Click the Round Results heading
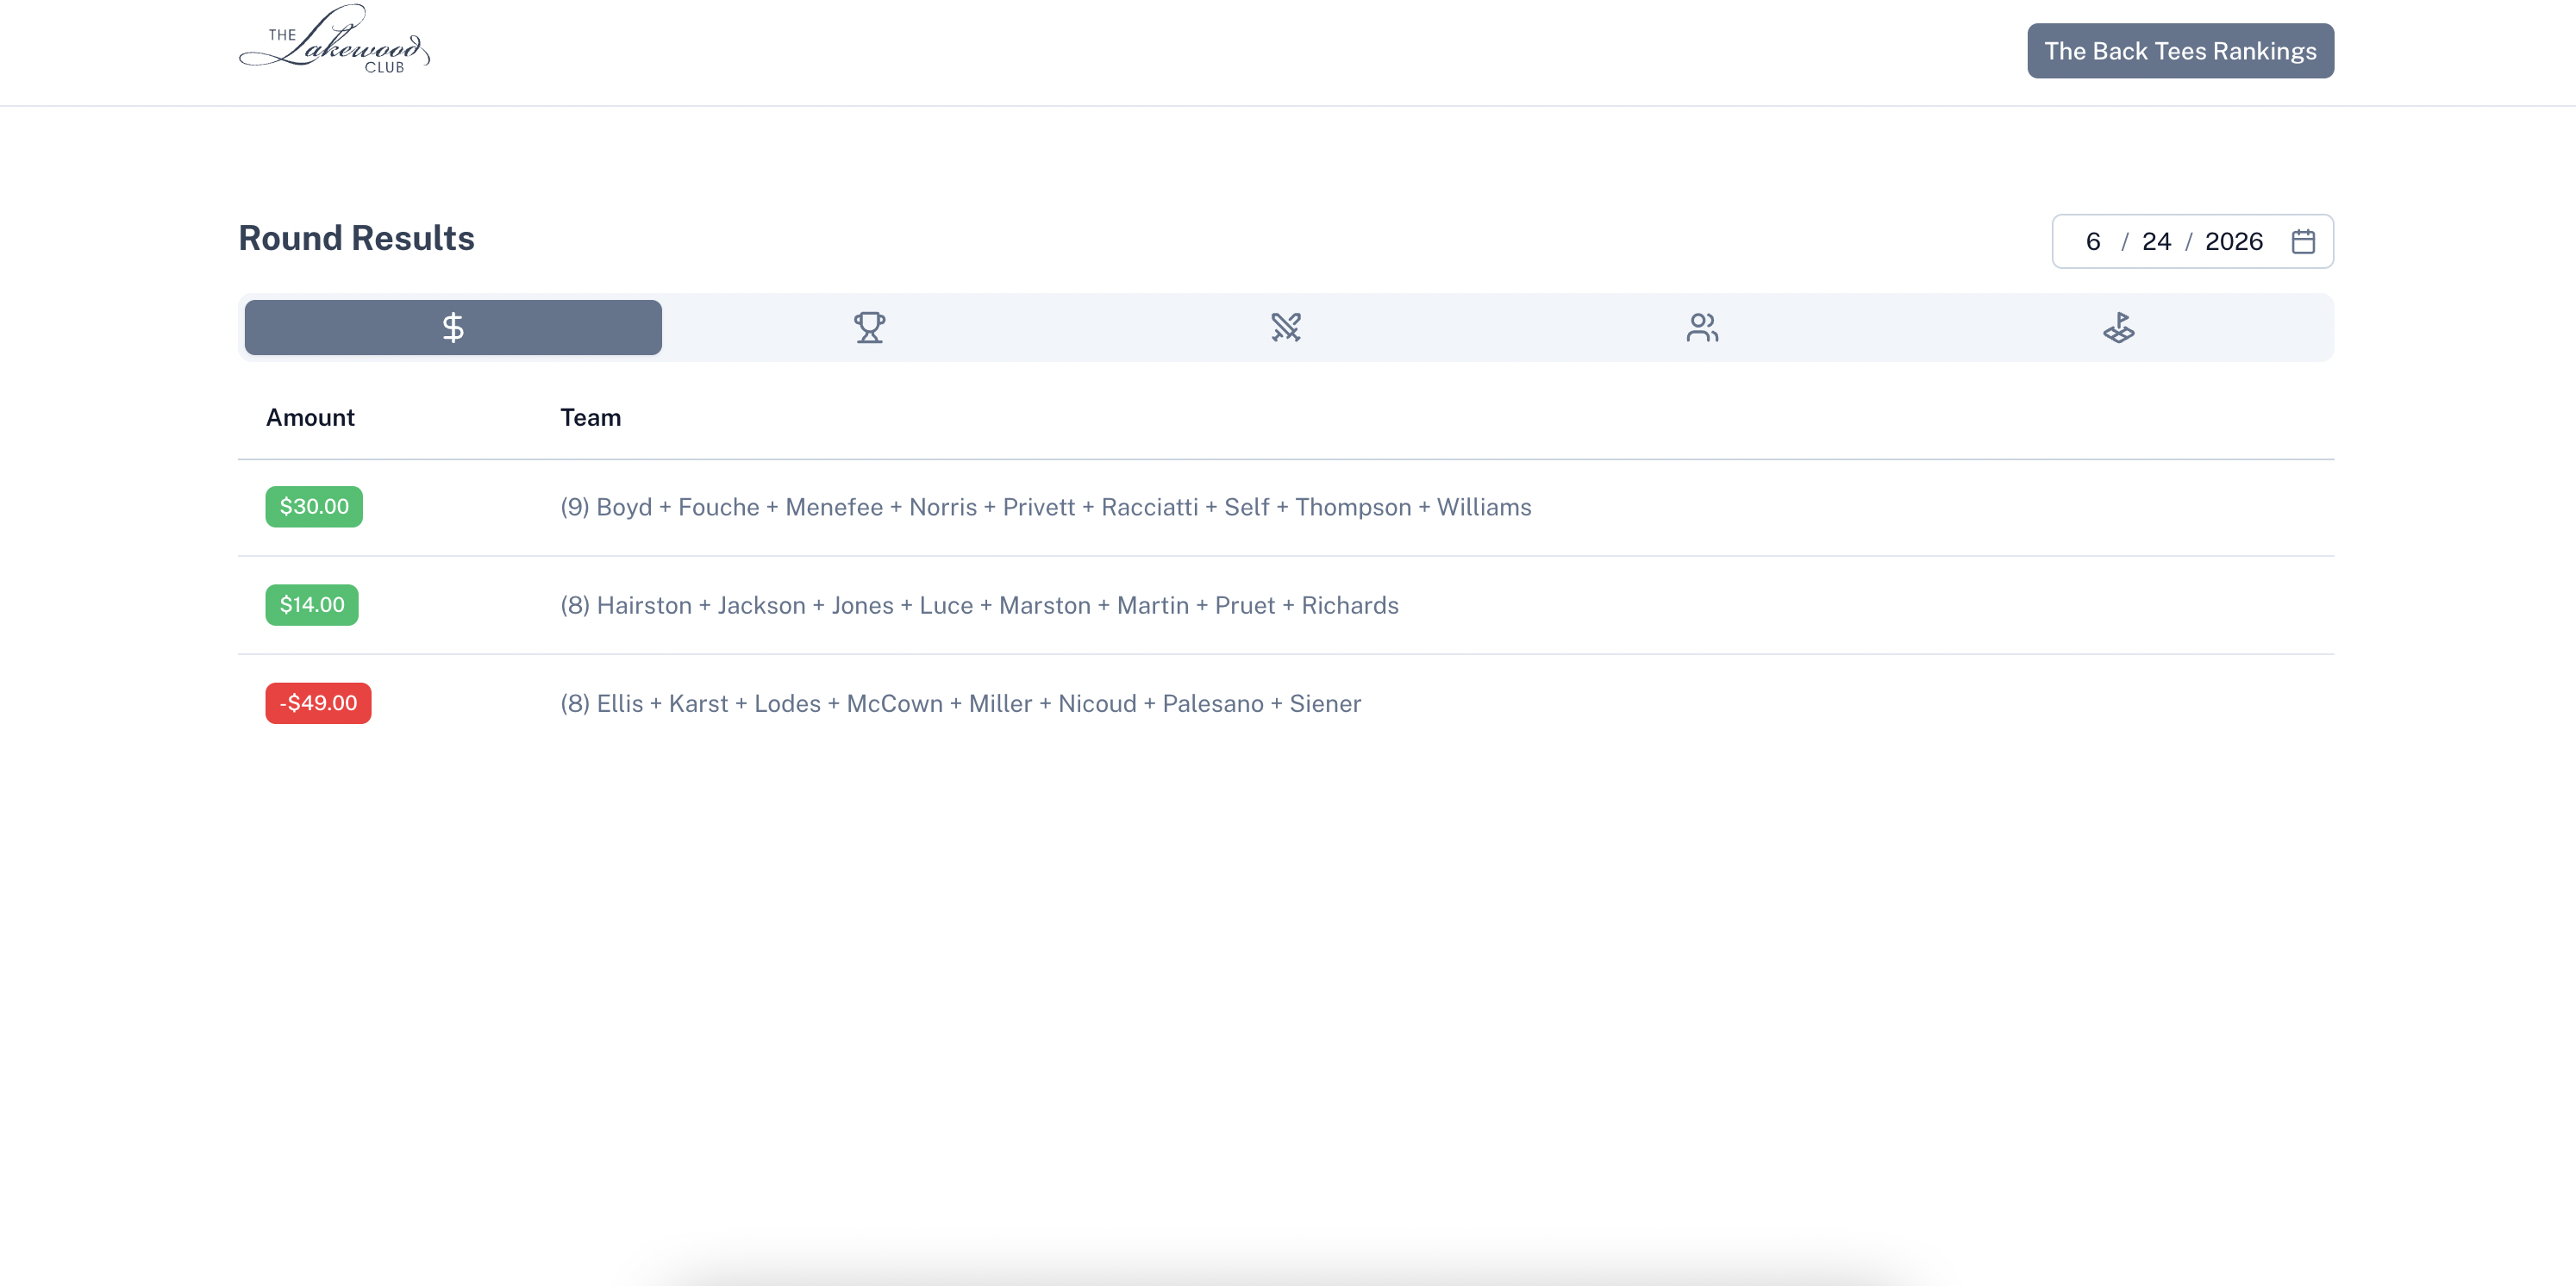The width and height of the screenshot is (2576, 1286). pyautogui.click(x=356, y=238)
